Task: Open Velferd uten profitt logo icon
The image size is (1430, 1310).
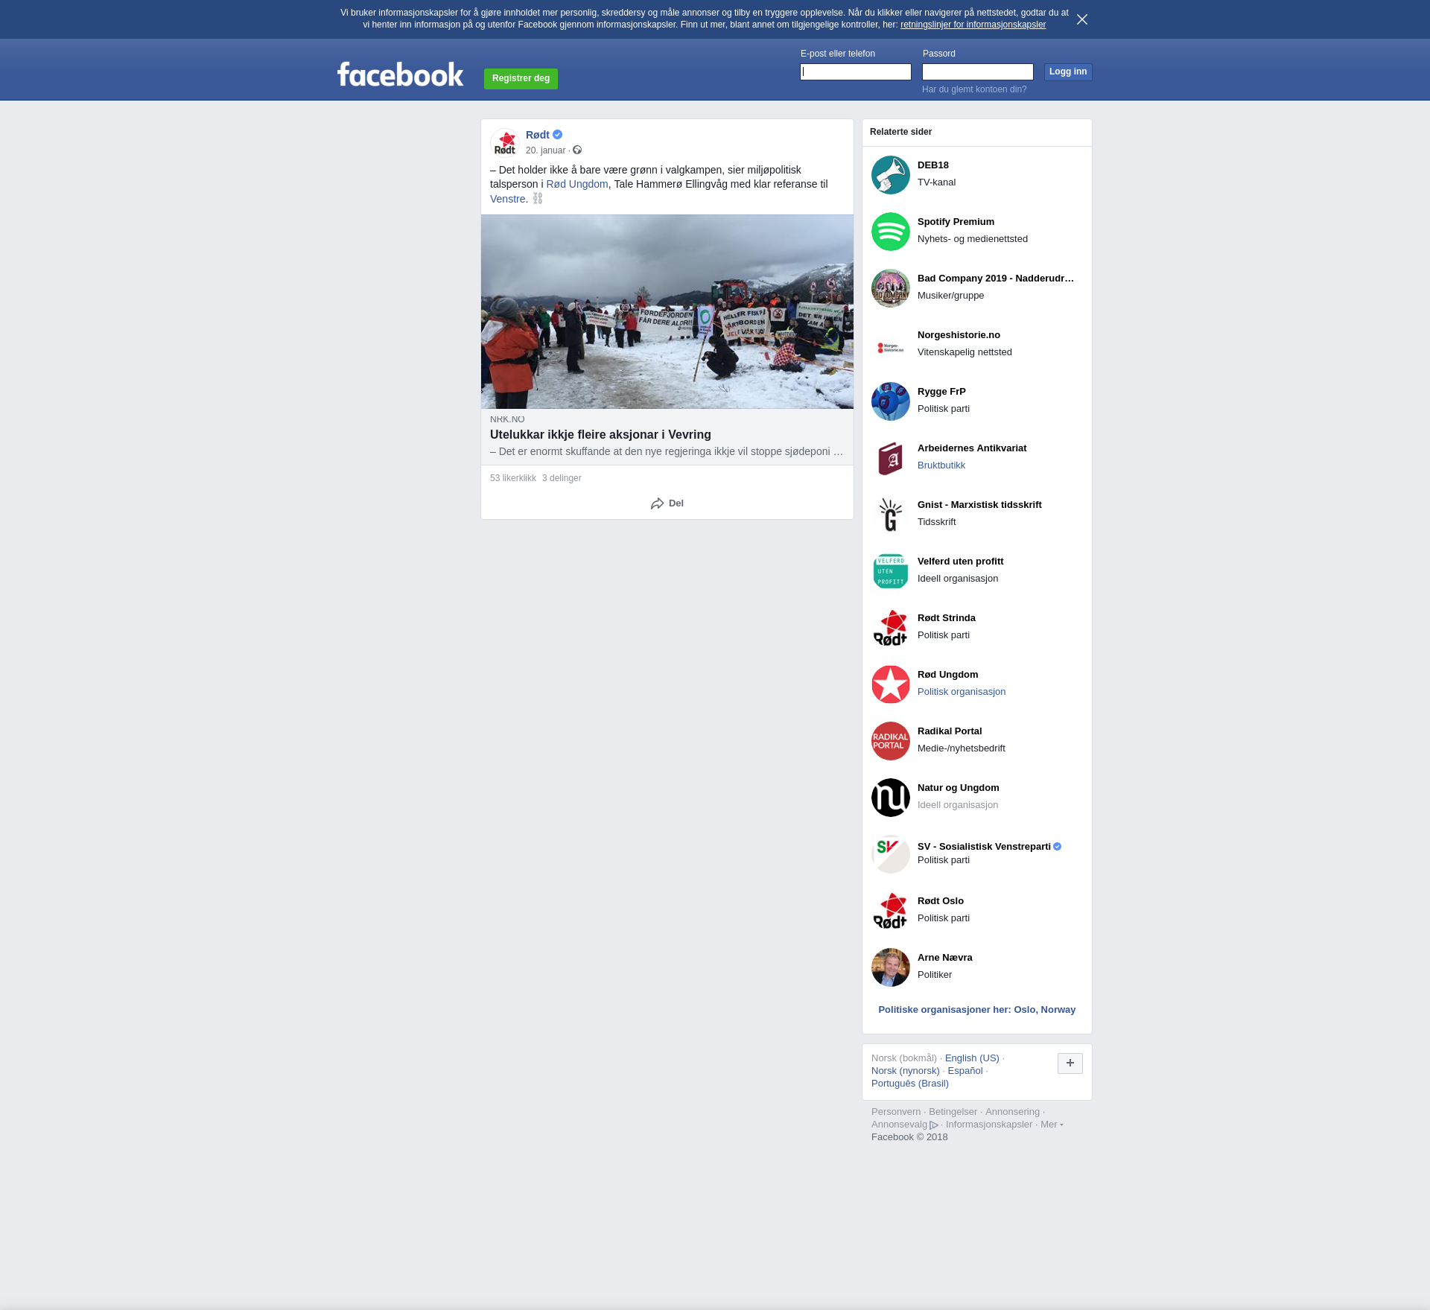Action: (891, 571)
